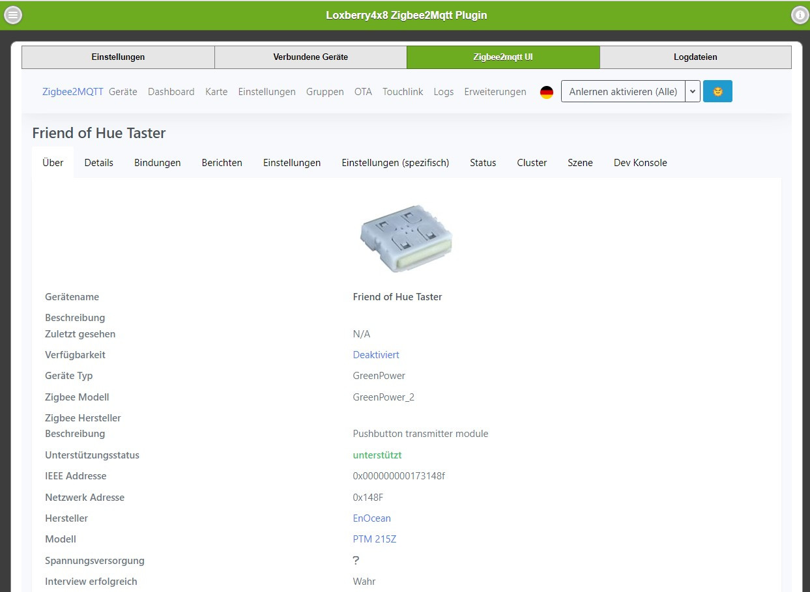The image size is (810, 592).
Task: Open Logs in the navbar
Action: (x=444, y=92)
